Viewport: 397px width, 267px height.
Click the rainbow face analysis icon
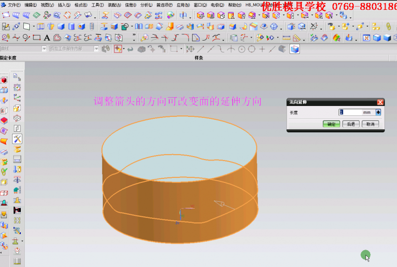coord(336,38)
